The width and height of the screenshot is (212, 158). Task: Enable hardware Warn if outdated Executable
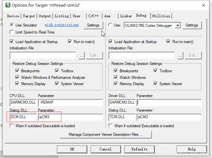click(111, 126)
